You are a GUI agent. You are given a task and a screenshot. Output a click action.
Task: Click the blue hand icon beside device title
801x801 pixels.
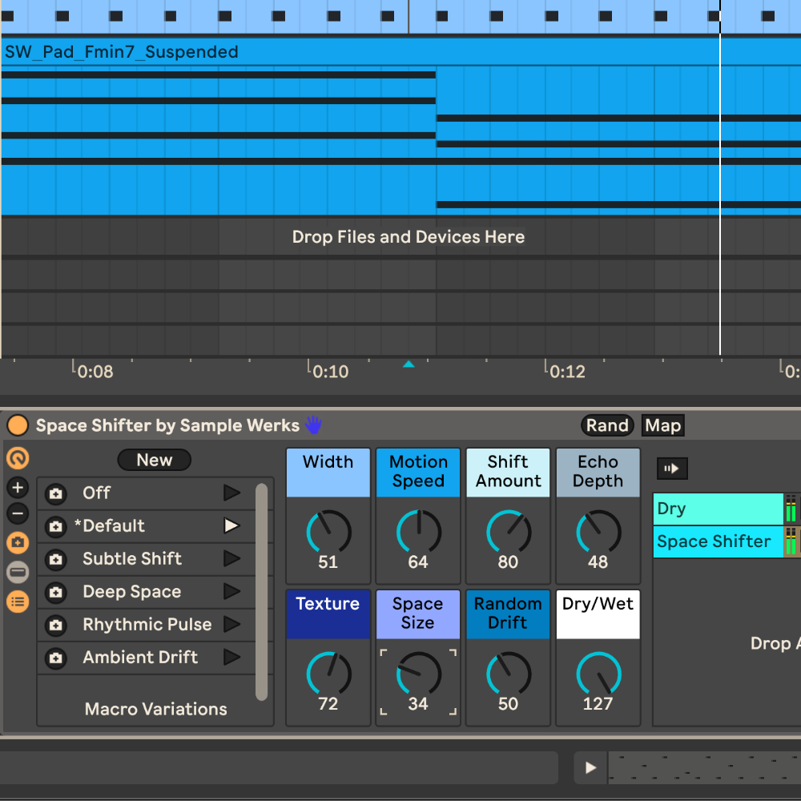(313, 425)
